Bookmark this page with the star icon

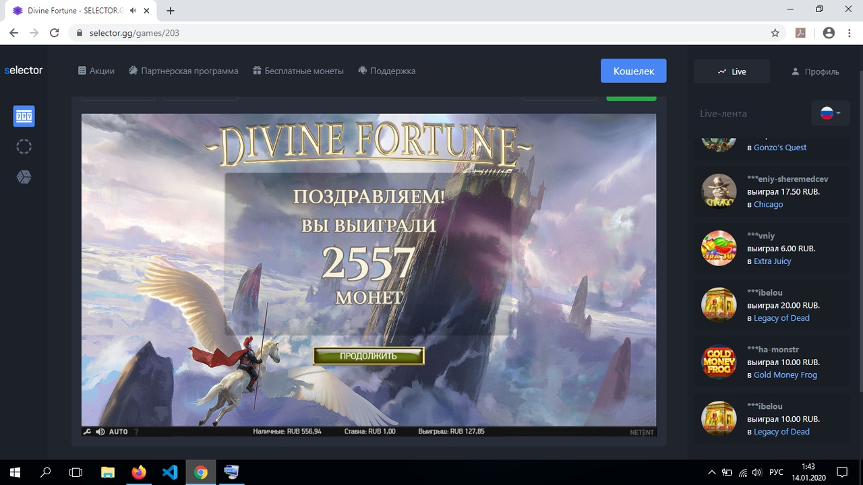pyautogui.click(x=775, y=32)
